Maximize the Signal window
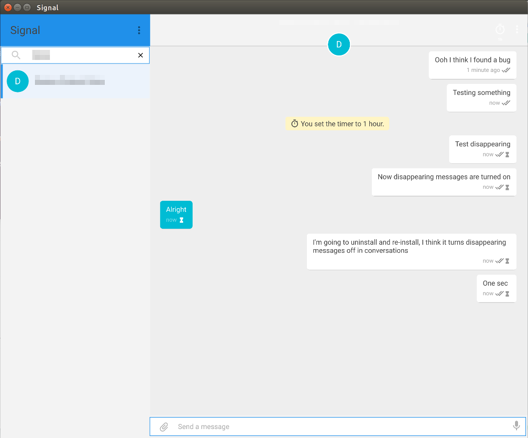Image resolution: width=528 pixels, height=438 pixels. tap(27, 7)
